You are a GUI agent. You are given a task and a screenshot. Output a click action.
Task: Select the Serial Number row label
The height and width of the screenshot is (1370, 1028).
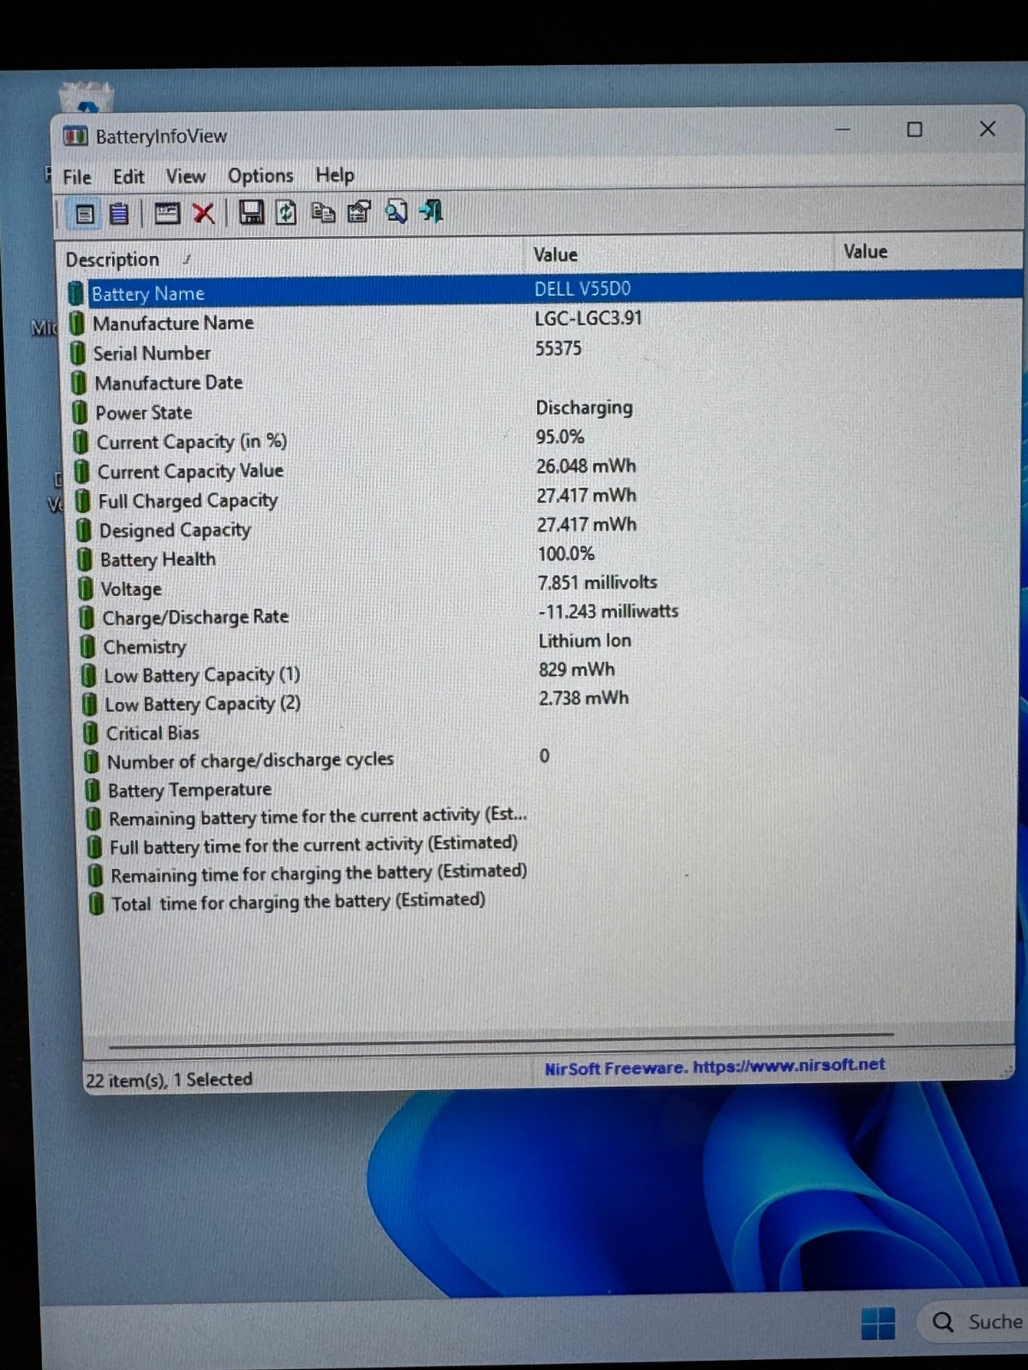coord(152,354)
